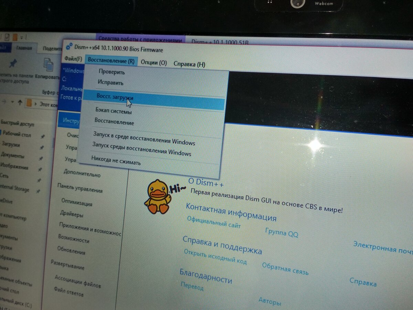Open Открыть исходный код link

215,256
